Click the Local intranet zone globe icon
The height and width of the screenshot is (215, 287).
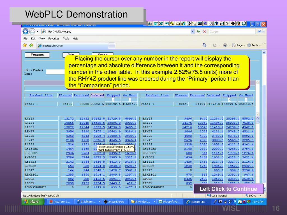click(x=209, y=195)
